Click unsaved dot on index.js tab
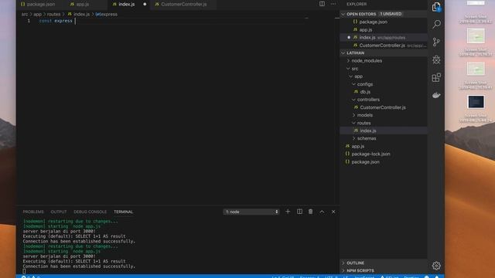The image size is (495, 278). pyautogui.click(x=145, y=5)
